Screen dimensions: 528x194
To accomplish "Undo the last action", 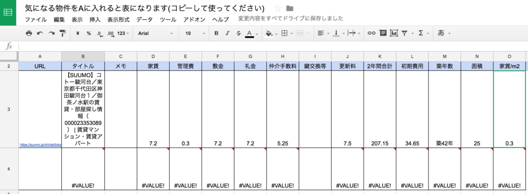I will 40,33.
